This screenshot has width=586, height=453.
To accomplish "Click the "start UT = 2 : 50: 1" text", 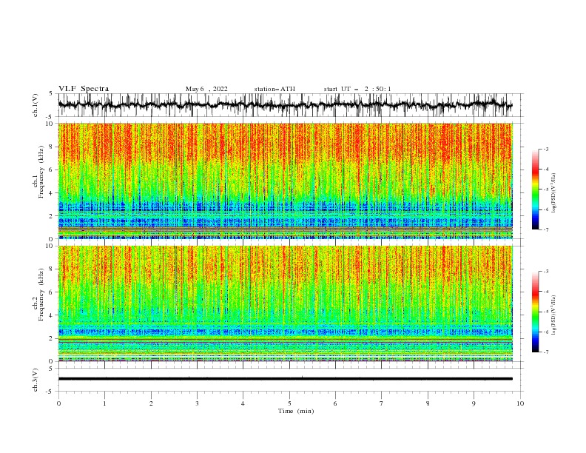I will (x=357, y=89).
